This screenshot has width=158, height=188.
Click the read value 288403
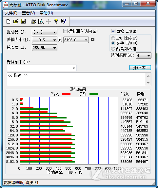coord(142,109)
